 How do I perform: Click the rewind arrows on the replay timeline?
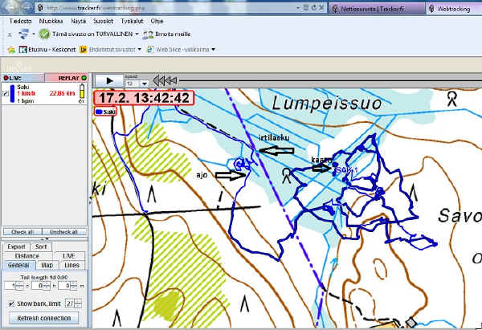(x=165, y=80)
